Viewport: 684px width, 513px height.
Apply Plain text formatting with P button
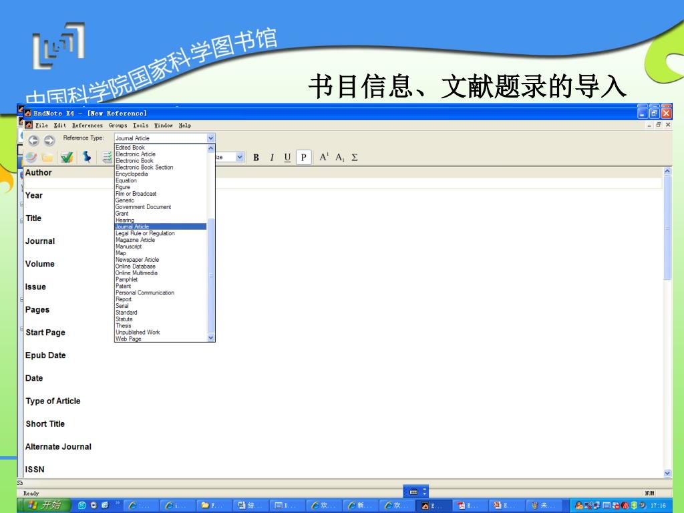click(304, 157)
